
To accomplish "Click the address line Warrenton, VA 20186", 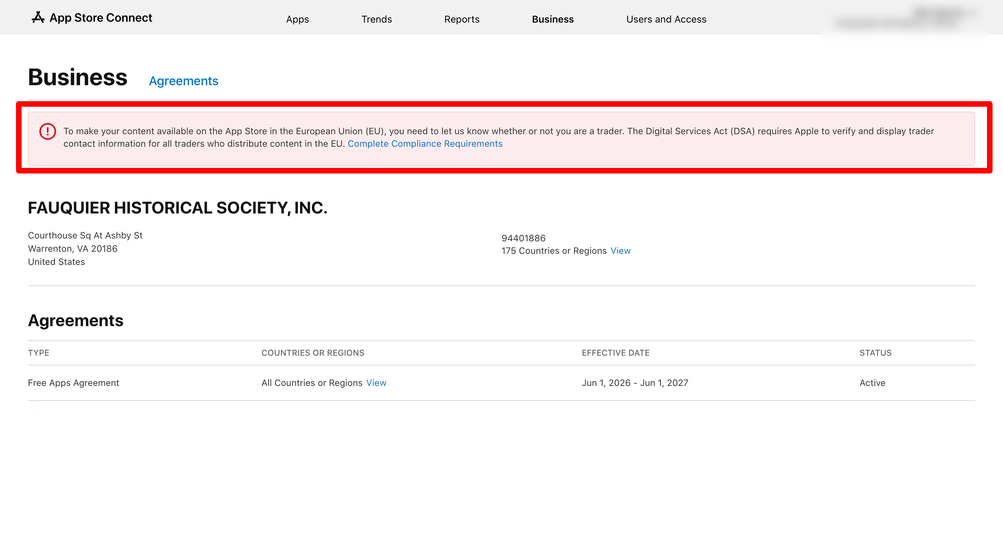I will (x=72, y=248).
